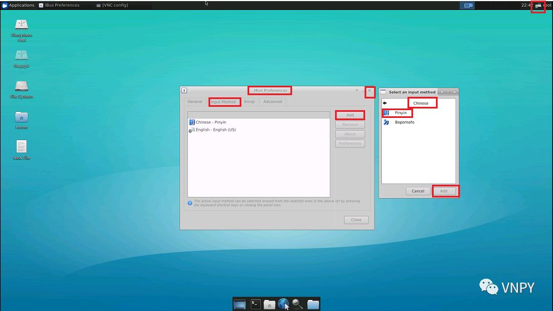Viewport: 553px width, 311px height.
Task: Click the workspace switcher in top panel
Action: 468,5
